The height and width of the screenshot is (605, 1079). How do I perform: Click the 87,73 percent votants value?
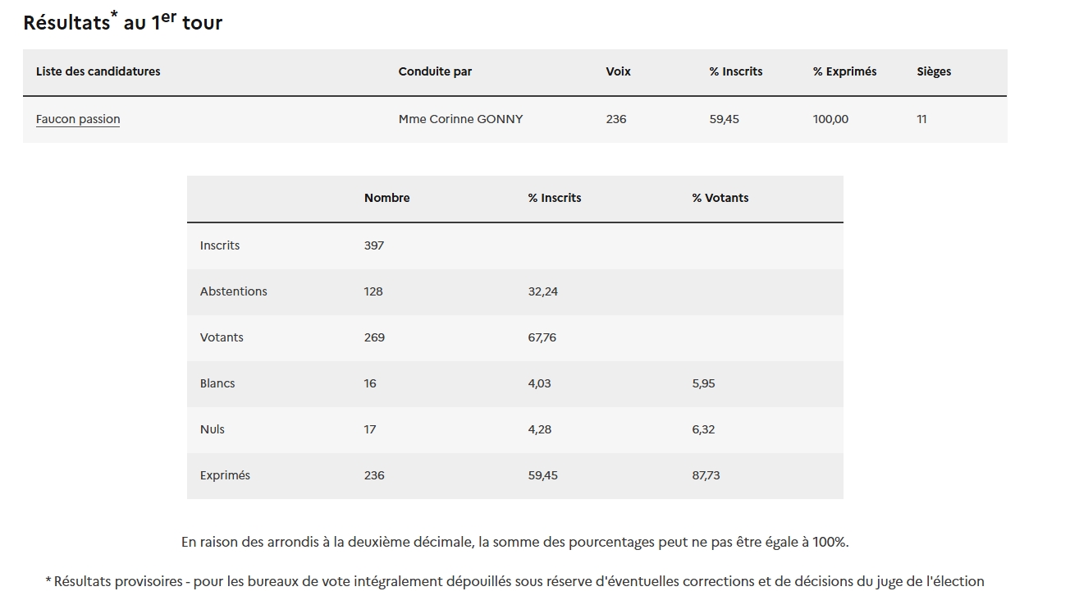(706, 475)
